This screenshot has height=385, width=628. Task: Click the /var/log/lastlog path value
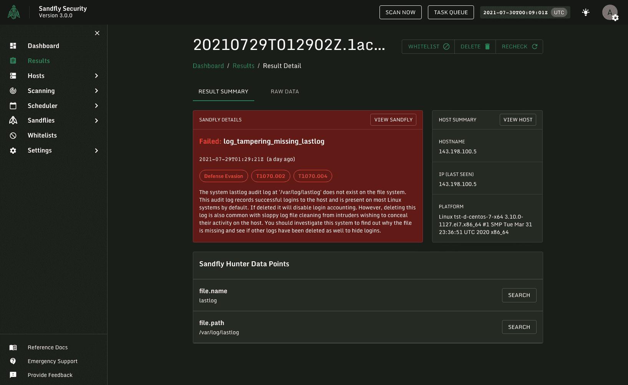[x=219, y=332]
